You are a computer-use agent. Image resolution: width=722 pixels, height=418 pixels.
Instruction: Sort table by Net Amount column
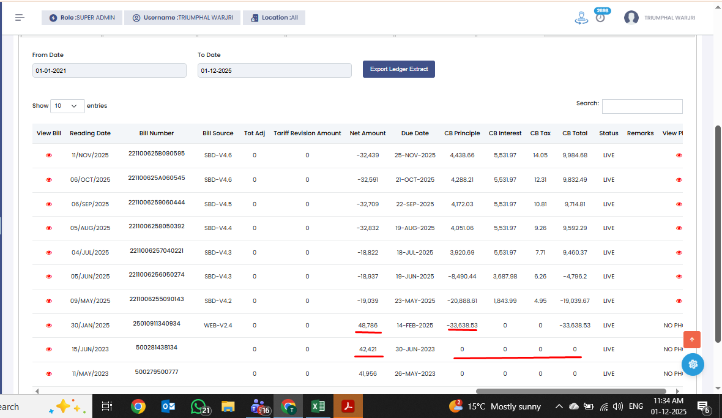(x=368, y=133)
